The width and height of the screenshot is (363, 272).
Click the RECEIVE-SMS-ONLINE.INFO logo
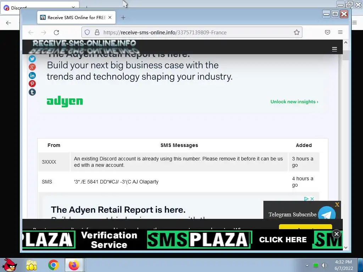84,47
